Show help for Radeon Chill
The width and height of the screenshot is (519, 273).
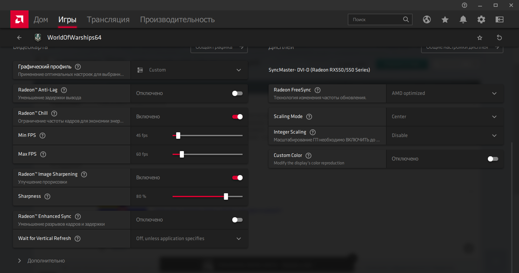coord(54,113)
